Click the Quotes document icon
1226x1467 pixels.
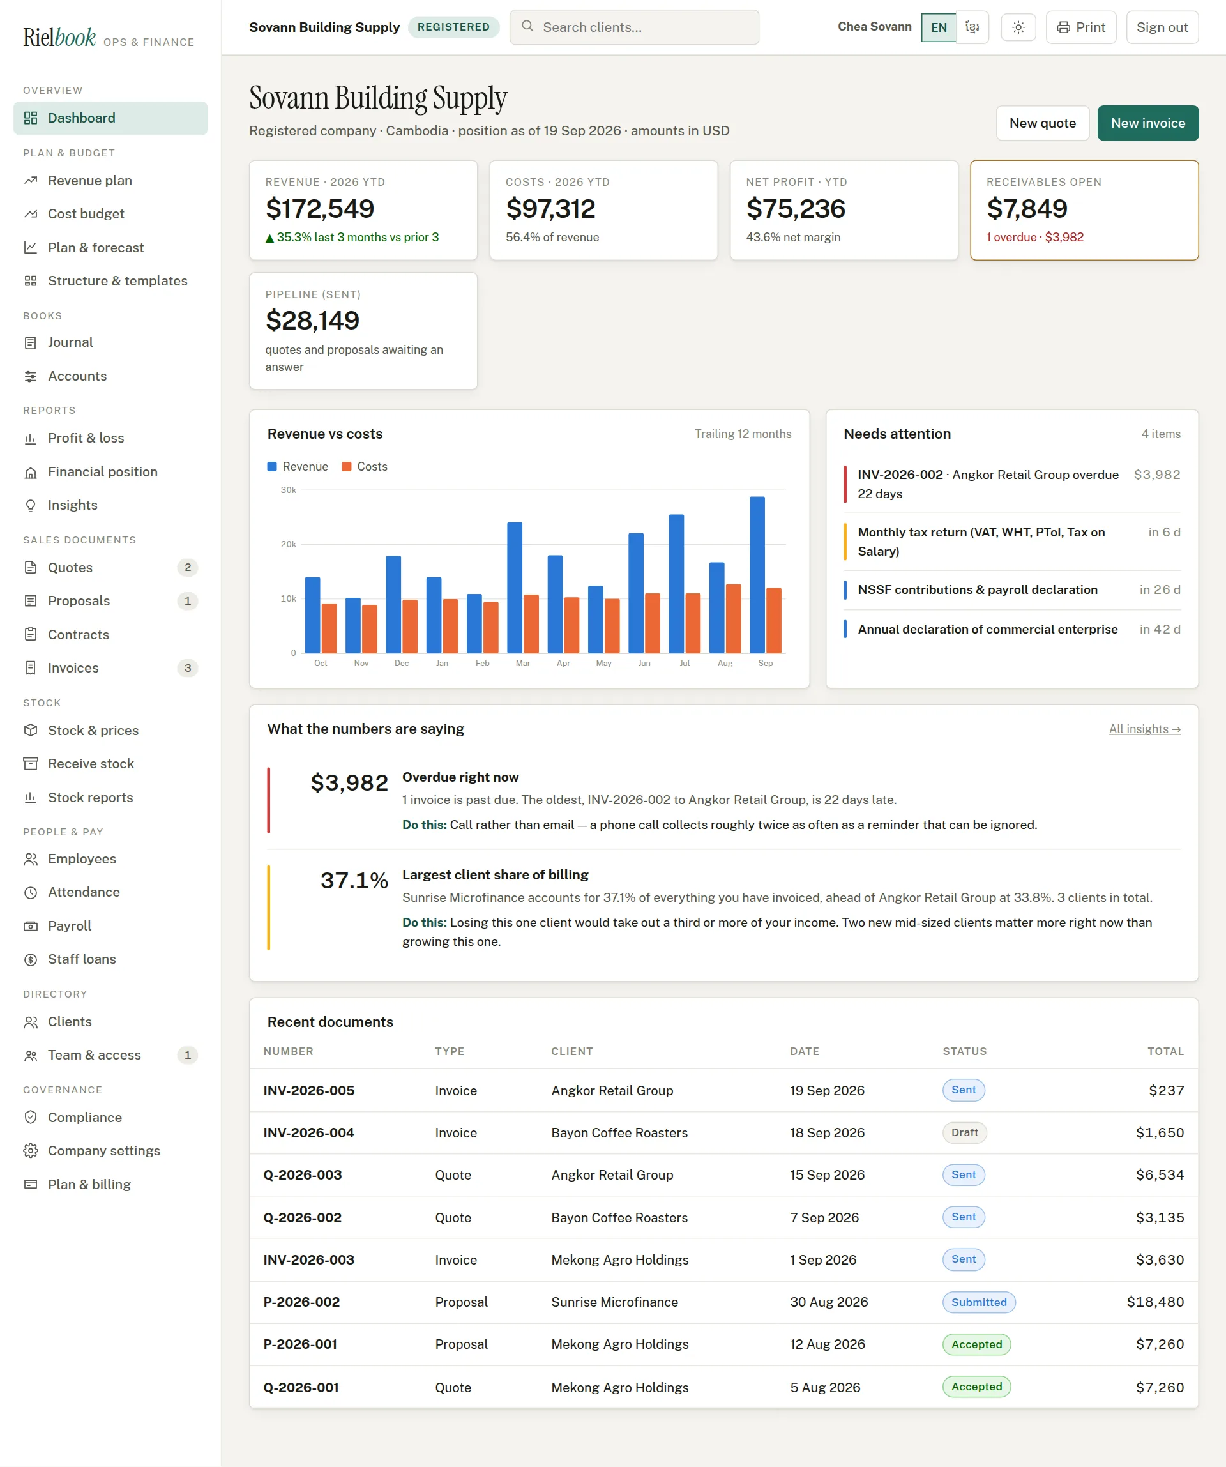point(30,567)
